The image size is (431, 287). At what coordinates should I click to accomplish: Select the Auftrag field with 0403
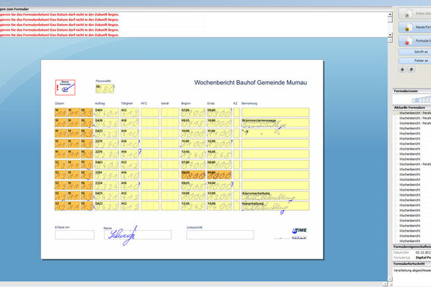pyautogui.click(x=107, y=164)
